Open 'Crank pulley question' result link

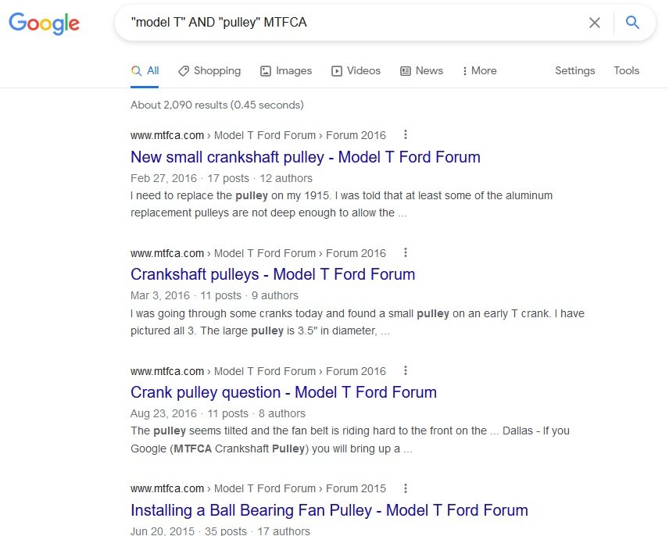(x=283, y=392)
